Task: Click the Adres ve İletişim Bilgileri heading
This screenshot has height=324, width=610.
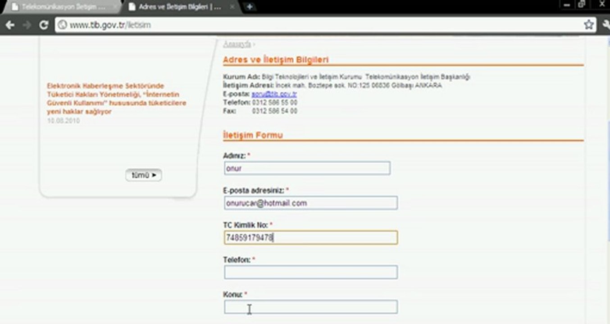Action: pyautogui.click(x=276, y=59)
